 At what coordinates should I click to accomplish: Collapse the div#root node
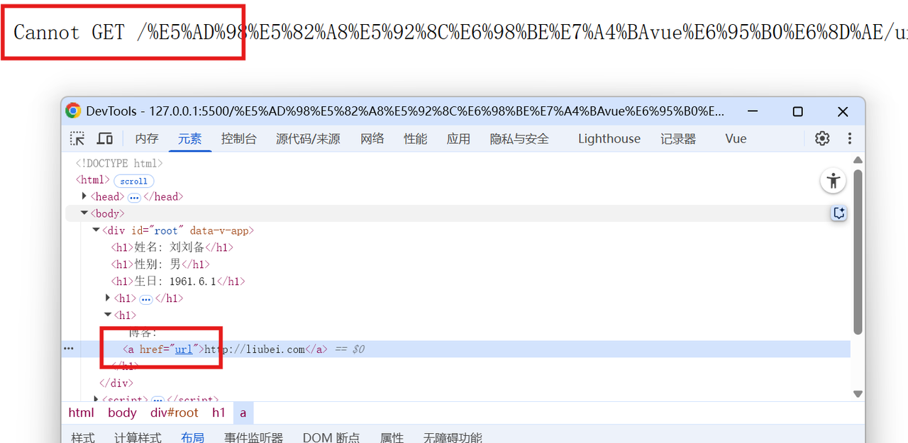coord(96,230)
